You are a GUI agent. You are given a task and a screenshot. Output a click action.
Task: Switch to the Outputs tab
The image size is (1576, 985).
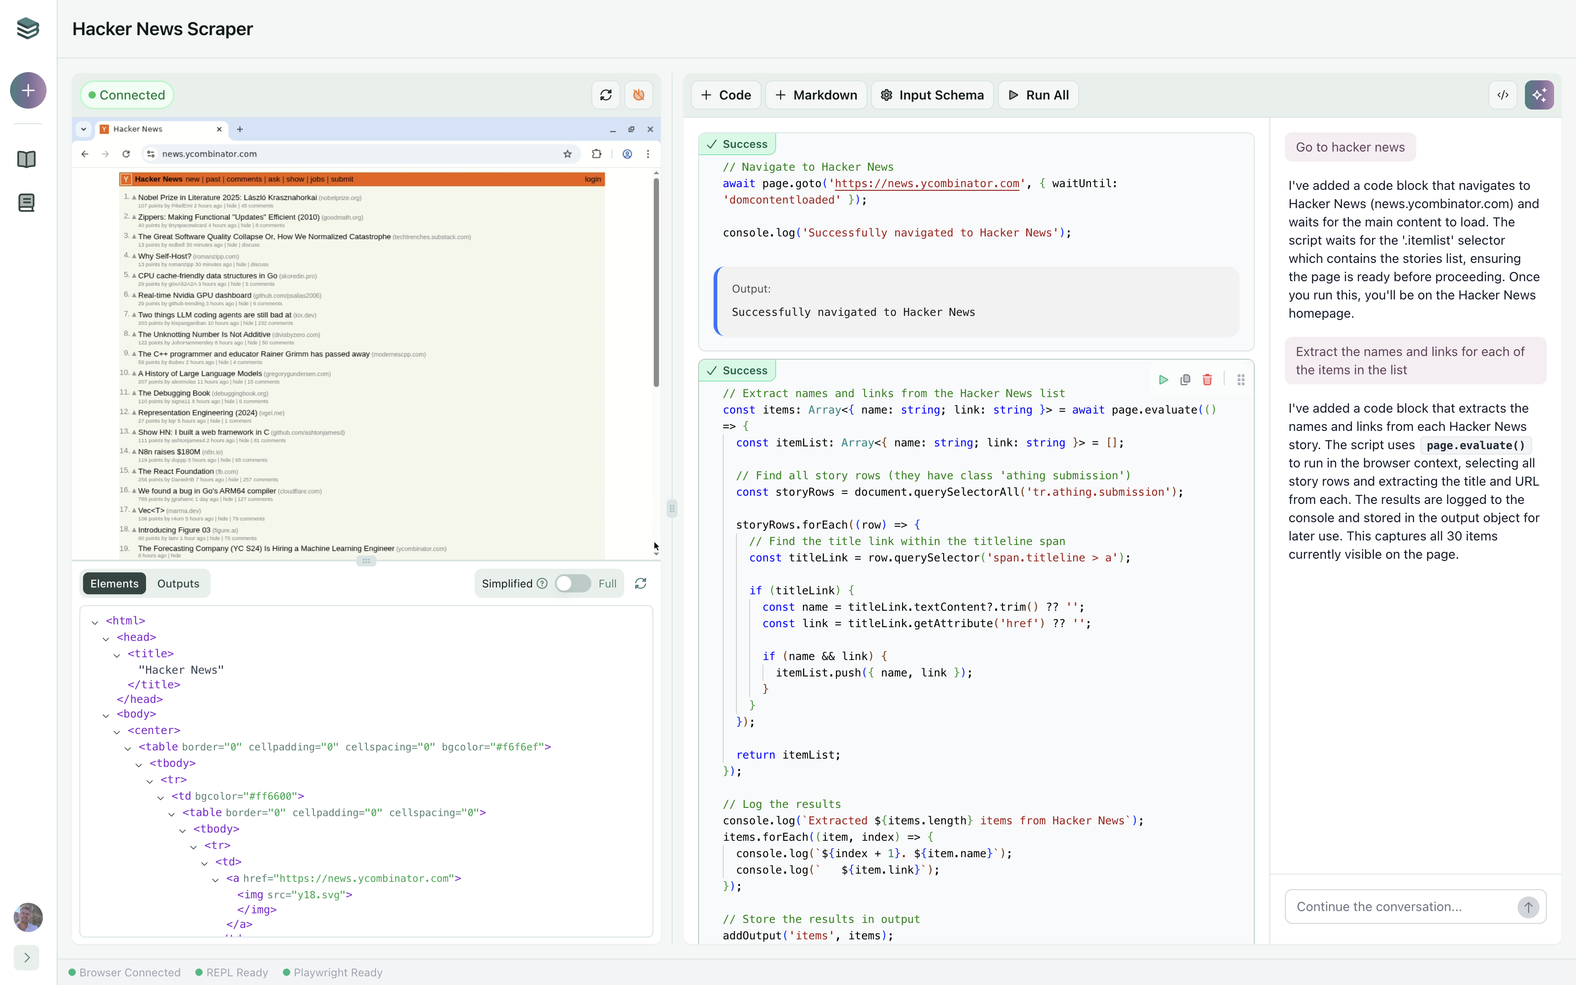coord(178,584)
